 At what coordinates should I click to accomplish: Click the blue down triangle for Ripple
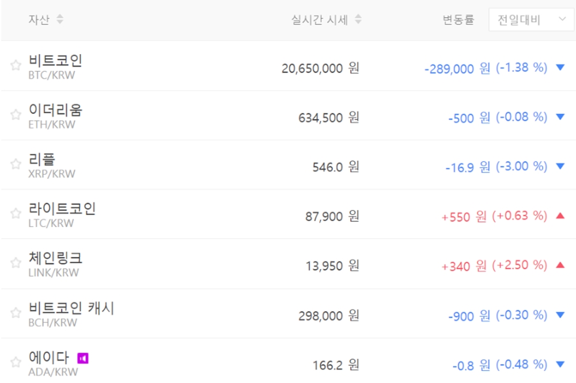[560, 166]
